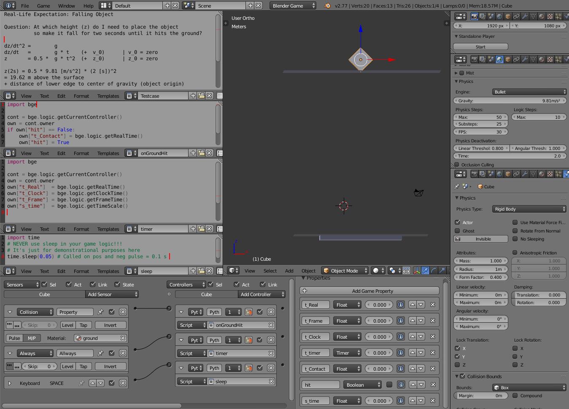Expand the Keyboard SPACE sensor
569x409 pixels.
click(9, 383)
